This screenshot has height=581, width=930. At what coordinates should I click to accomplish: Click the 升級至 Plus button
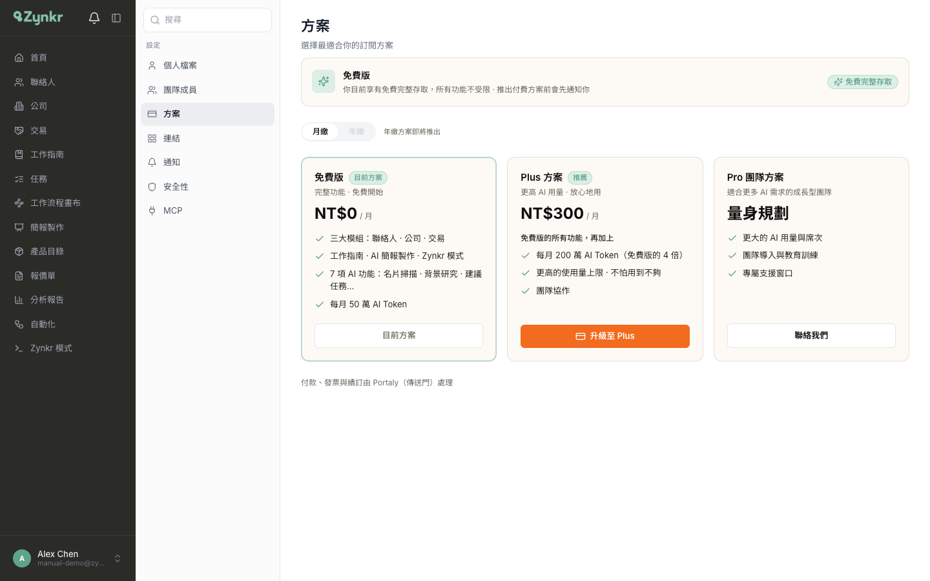(x=605, y=336)
